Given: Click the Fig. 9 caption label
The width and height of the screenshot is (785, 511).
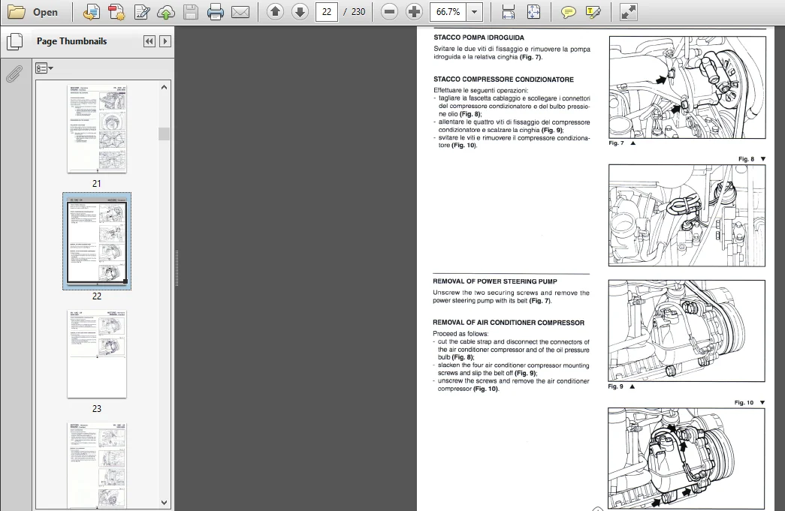Looking at the screenshot, I should coord(616,386).
